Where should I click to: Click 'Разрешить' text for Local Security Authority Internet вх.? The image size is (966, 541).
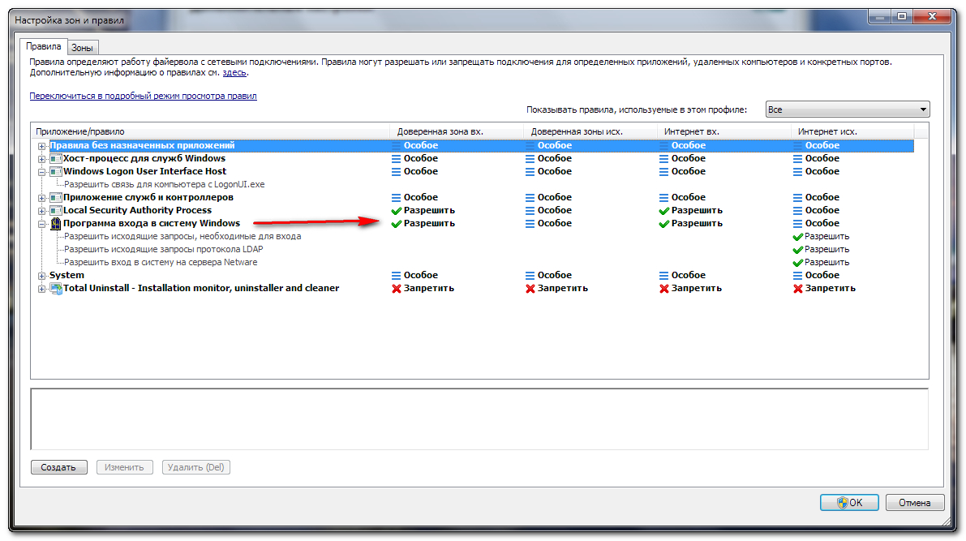point(697,211)
